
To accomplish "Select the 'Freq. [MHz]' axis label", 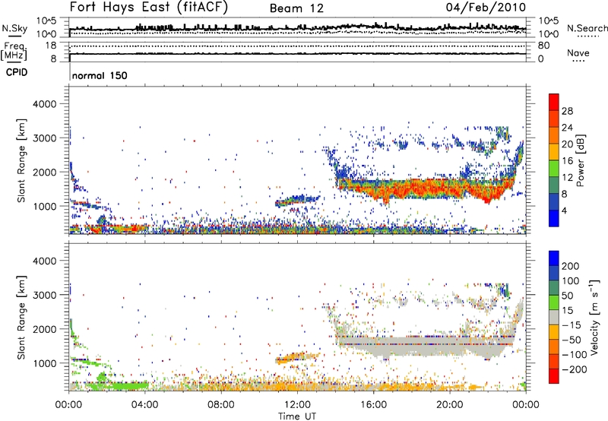I will (14, 52).
